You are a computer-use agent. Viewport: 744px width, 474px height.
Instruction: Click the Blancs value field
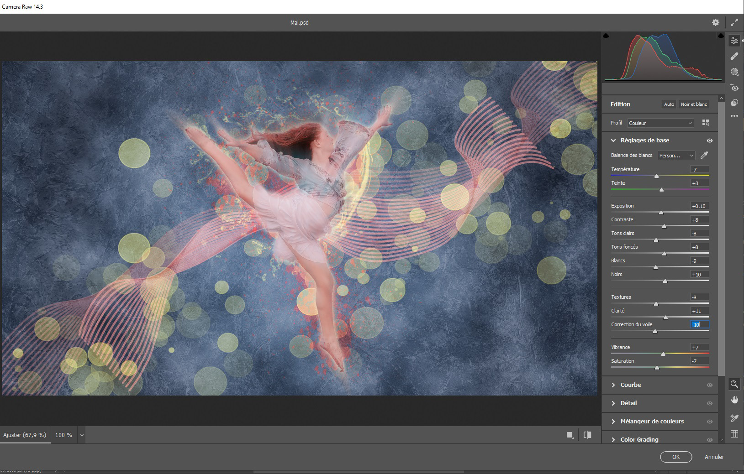point(699,260)
